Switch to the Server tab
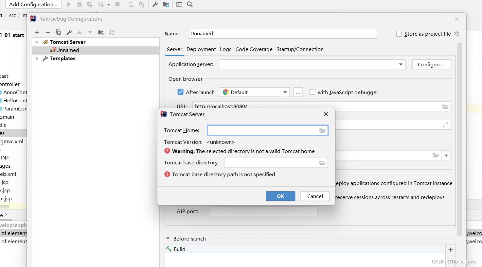The height and width of the screenshot is (267, 482). [174, 49]
